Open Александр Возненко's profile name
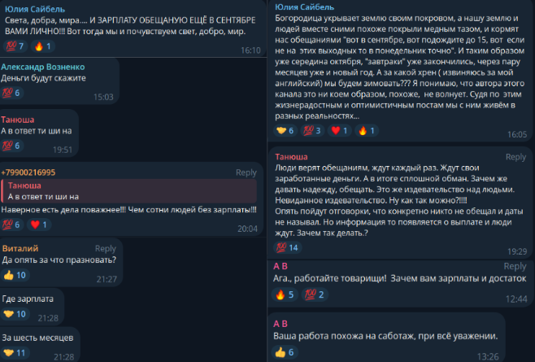535x362 pixels. [x=42, y=67]
